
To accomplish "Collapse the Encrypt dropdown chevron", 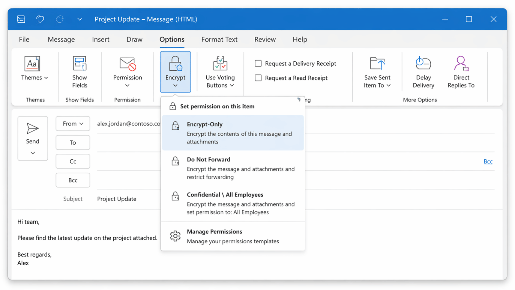I will (x=175, y=86).
